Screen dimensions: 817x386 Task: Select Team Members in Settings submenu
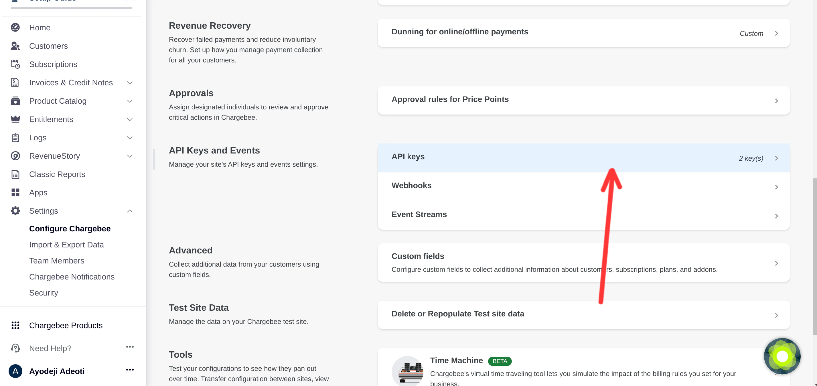[x=57, y=261]
